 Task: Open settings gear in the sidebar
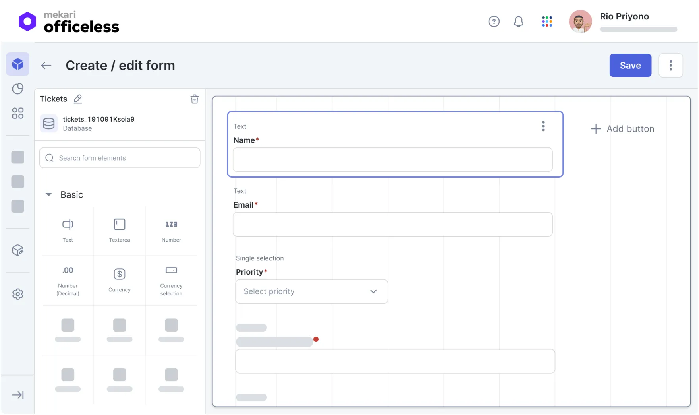tap(18, 294)
